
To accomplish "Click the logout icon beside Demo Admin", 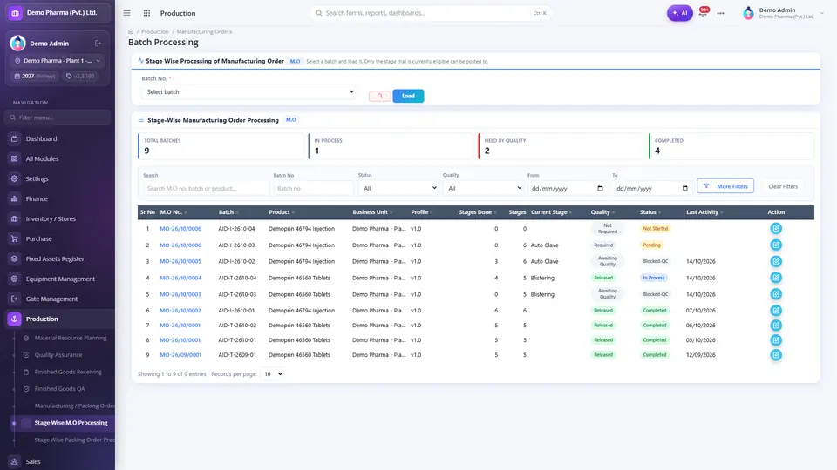I will pos(99,44).
